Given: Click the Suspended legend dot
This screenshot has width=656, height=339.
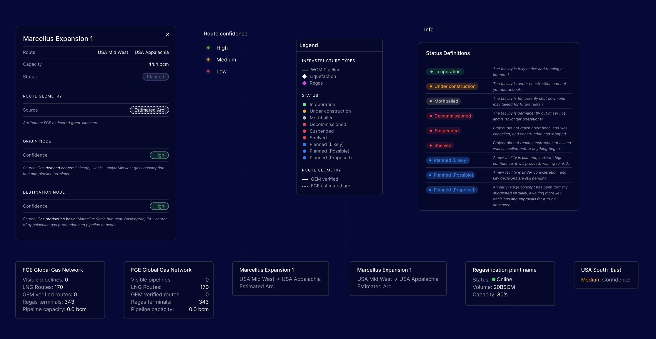Looking at the screenshot, I should [304, 131].
